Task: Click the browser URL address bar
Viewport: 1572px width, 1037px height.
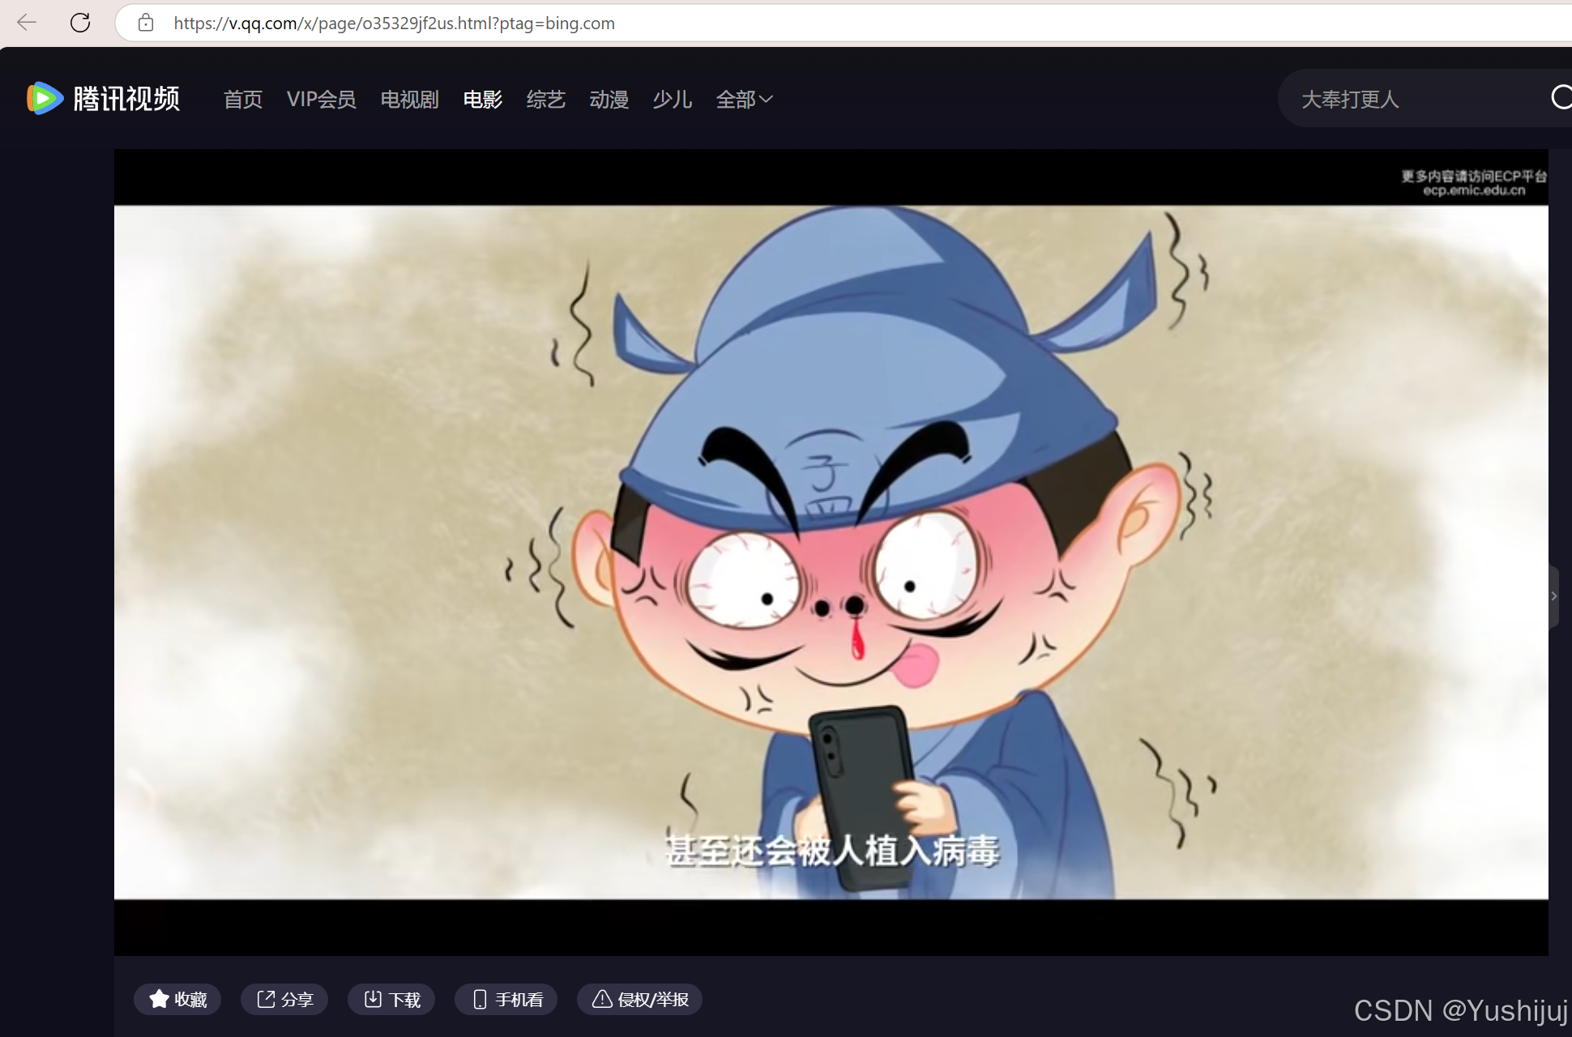Action: 729,23
